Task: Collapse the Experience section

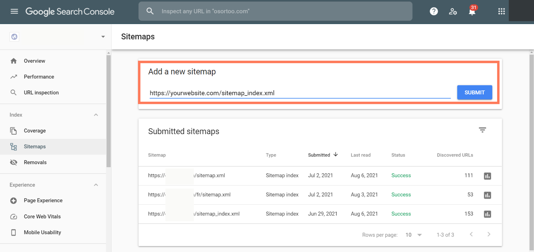Action: (x=96, y=185)
